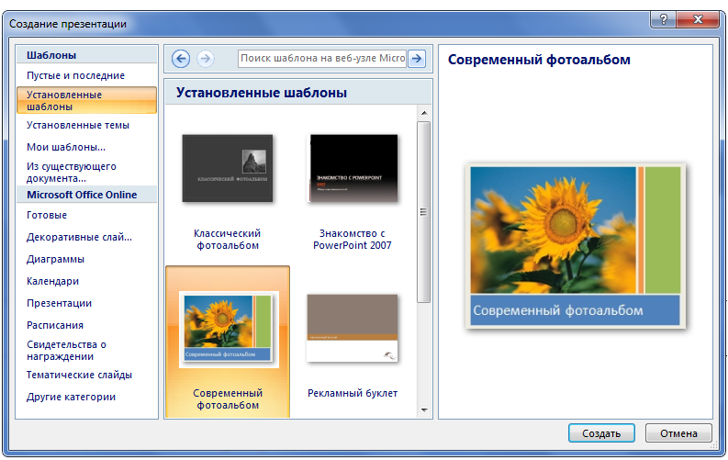This screenshot has width=728, height=460.
Task: Click Рекламный буклет caption text
Action: click(353, 393)
